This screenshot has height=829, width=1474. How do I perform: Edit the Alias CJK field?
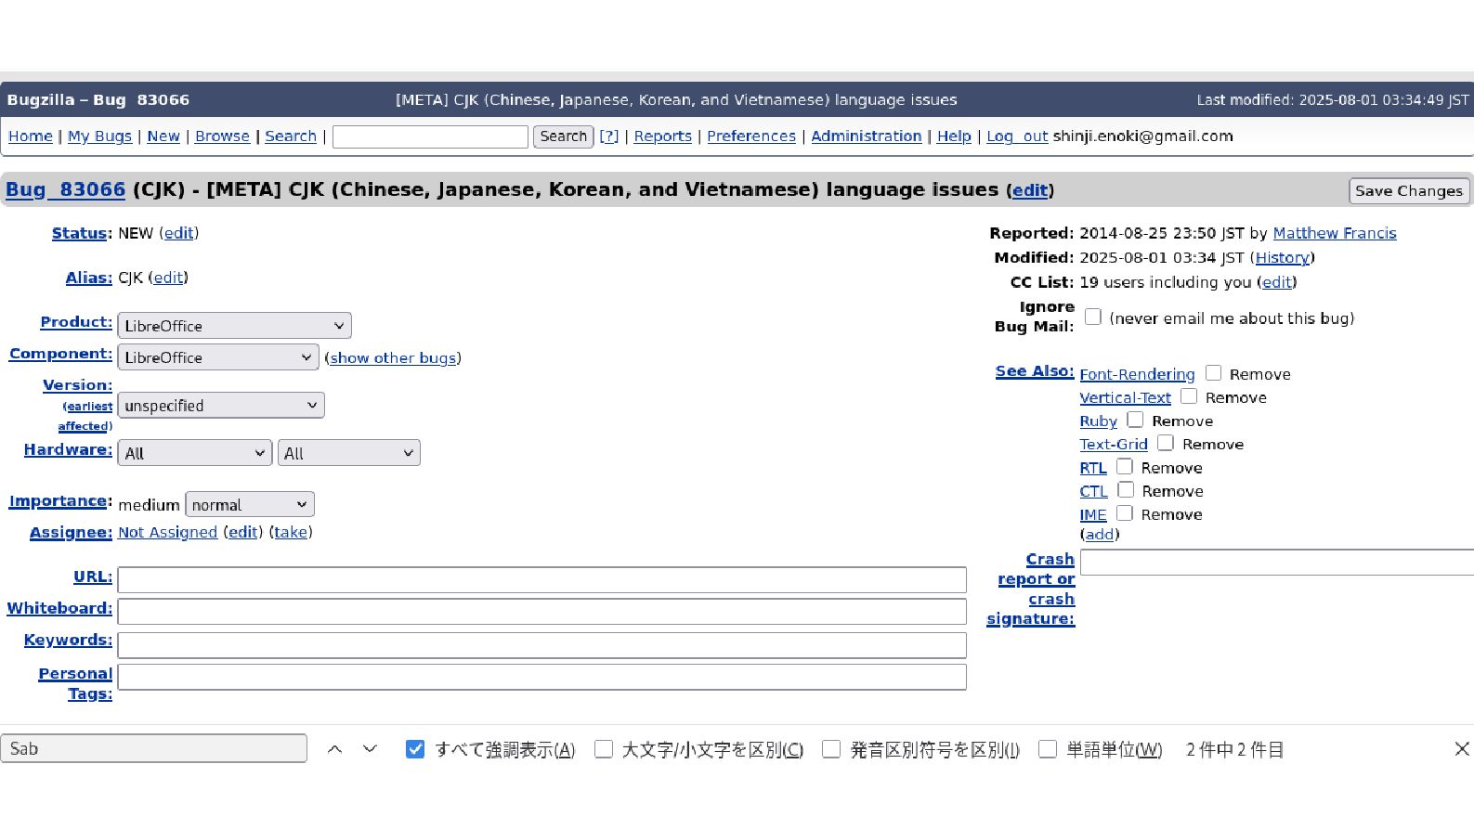pos(168,278)
